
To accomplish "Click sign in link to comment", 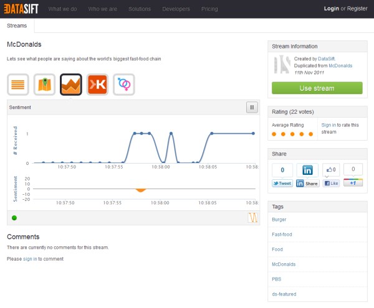I will click(30, 259).
